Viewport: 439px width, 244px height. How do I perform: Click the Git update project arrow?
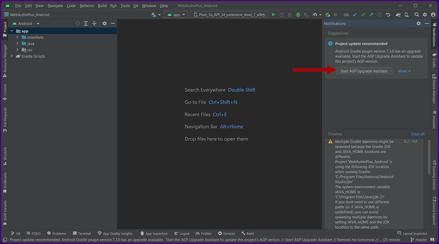[355, 15]
